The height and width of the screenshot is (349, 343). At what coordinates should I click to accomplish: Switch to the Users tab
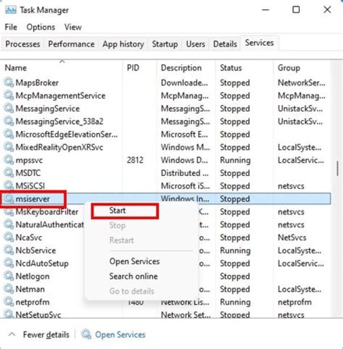(x=195, y=44)
